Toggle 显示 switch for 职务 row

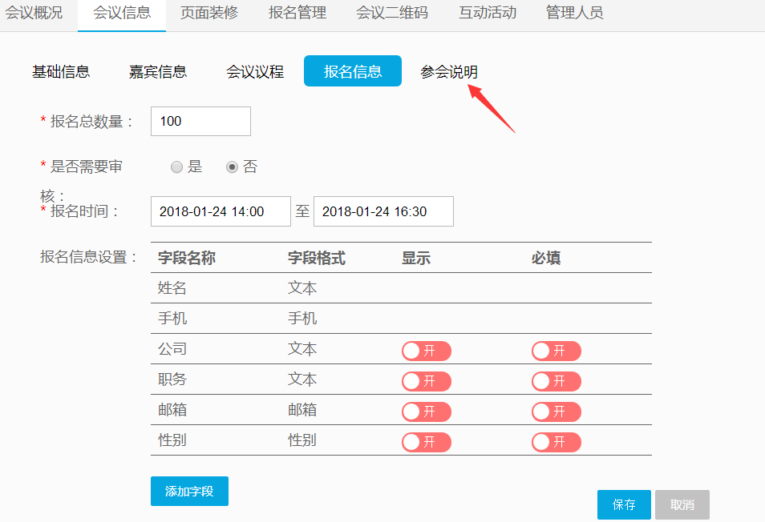click(x=427, y=381)
